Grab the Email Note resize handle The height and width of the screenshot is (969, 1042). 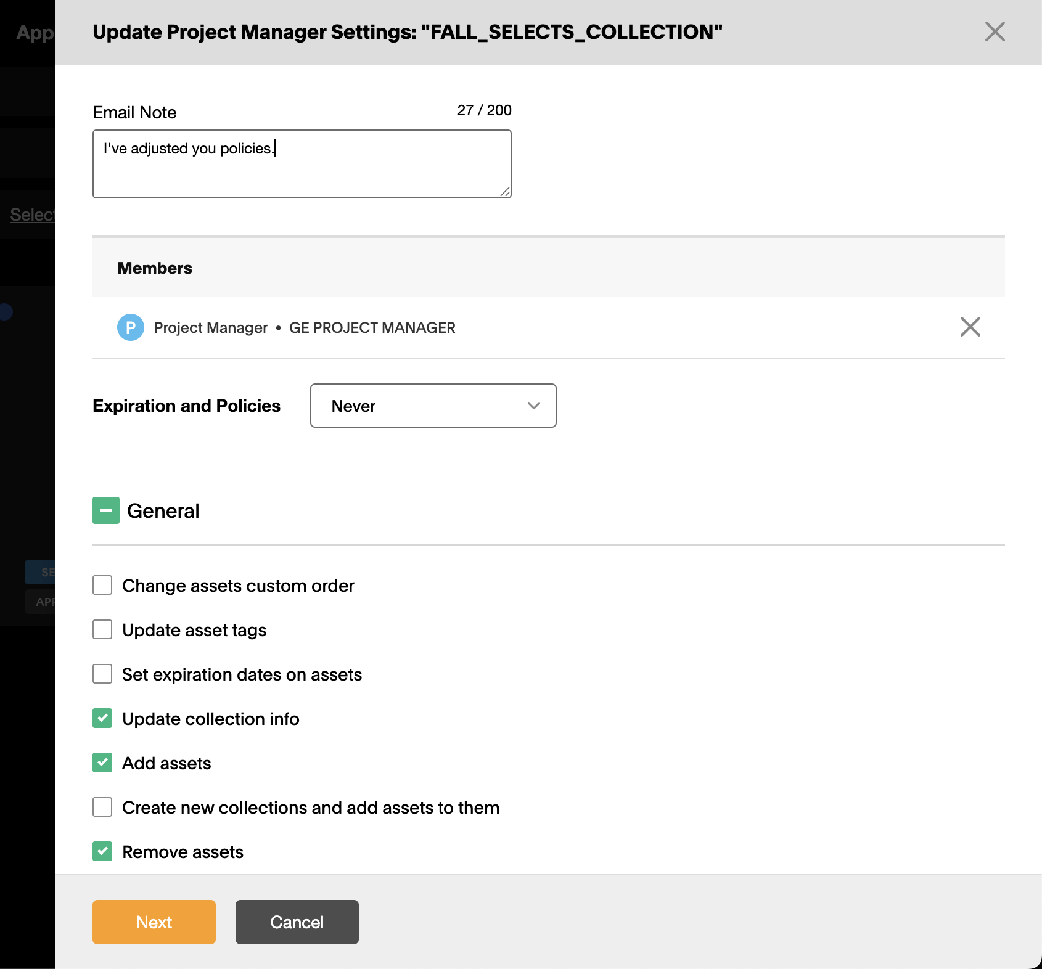click(505, 192)
